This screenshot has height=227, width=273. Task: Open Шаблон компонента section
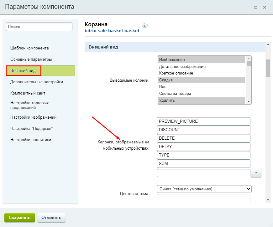(x=29, y=48)
